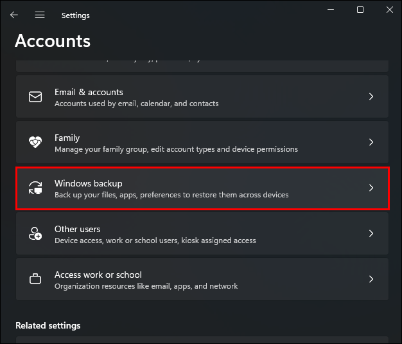Open the hamburger navigation menu
This screenshot has width=402, height=344.
pos(40,15)
